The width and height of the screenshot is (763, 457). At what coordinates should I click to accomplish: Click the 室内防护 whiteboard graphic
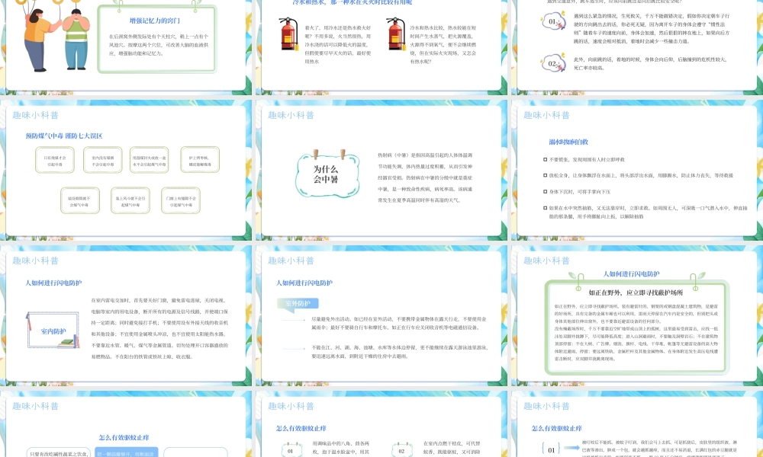pos(53,331)
